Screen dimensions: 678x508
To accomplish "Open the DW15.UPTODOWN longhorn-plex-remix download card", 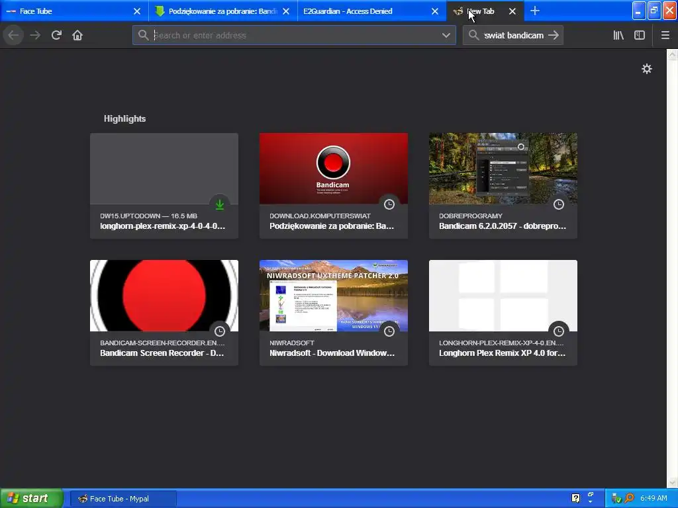I will click(164, 186).
